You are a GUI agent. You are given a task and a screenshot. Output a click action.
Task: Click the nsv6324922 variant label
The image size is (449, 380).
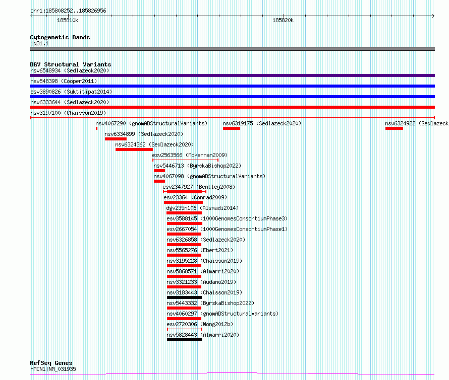(x=417, y=123)
